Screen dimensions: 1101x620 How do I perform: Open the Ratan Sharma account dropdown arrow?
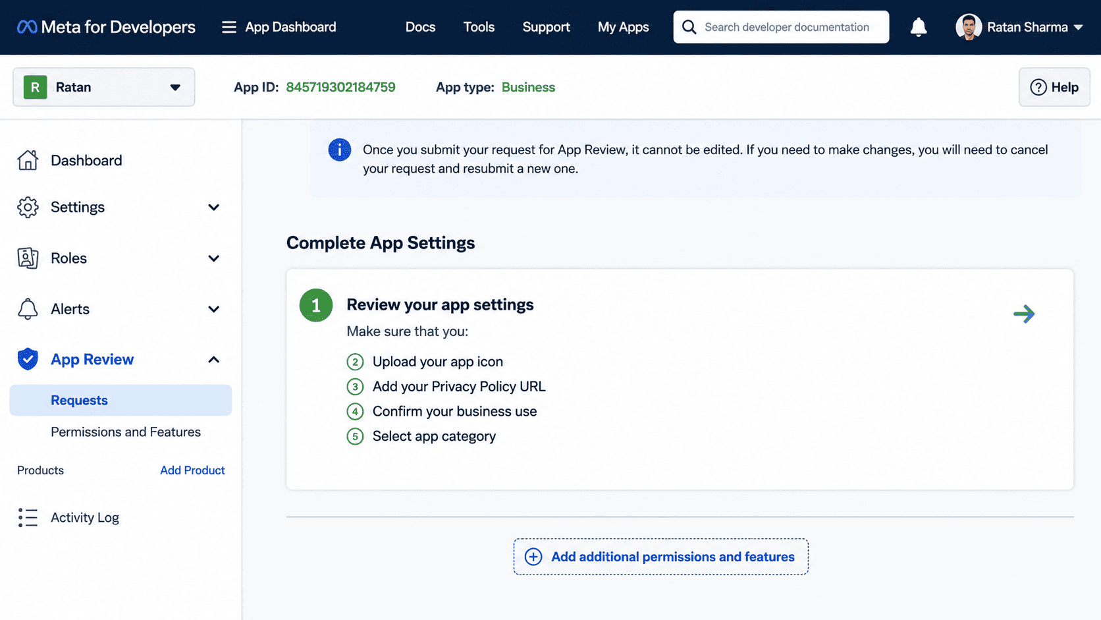point(1079,28)
